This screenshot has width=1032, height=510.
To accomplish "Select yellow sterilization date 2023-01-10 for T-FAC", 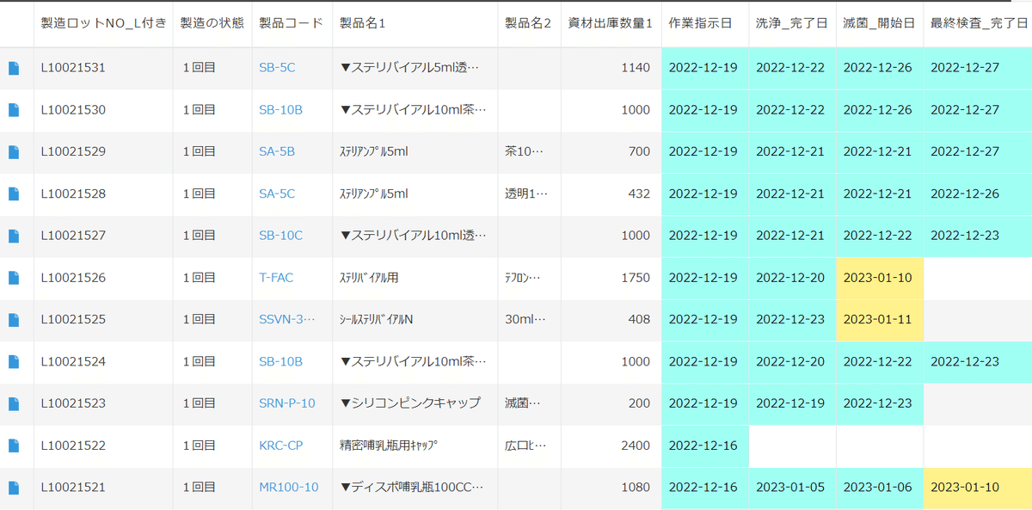I will pyautogui.click(x=878, y=278).
